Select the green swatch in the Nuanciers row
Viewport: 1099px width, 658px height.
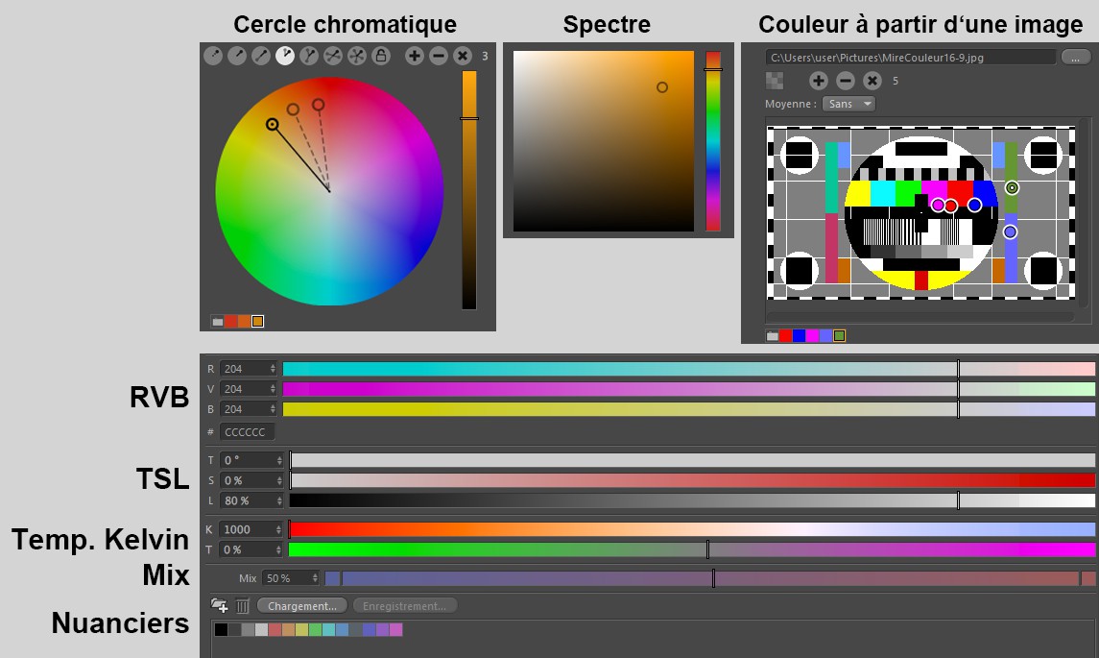click(316, 630)
